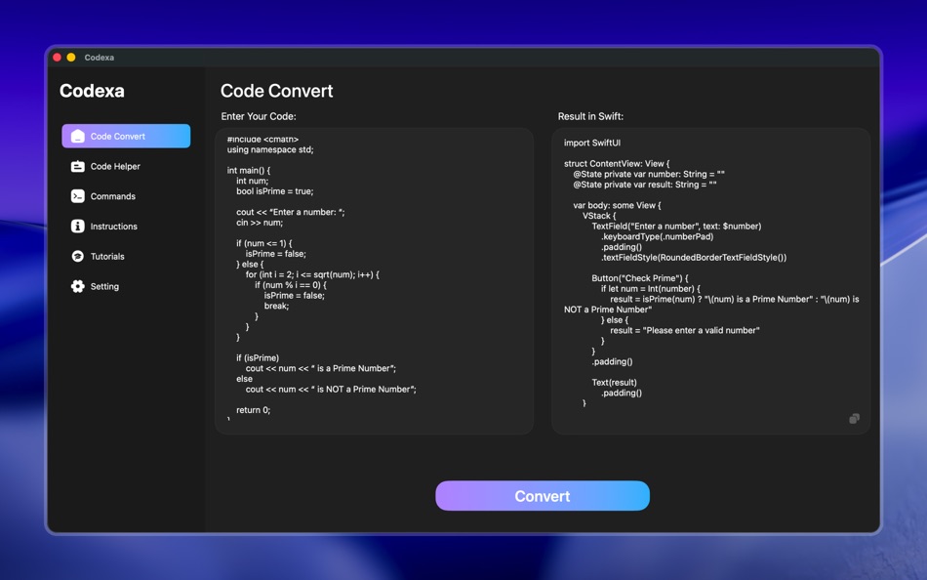The height and width of the screenshot is (580, 927).
Task: Click the Convert button
Action: click(x=543, y=496)
